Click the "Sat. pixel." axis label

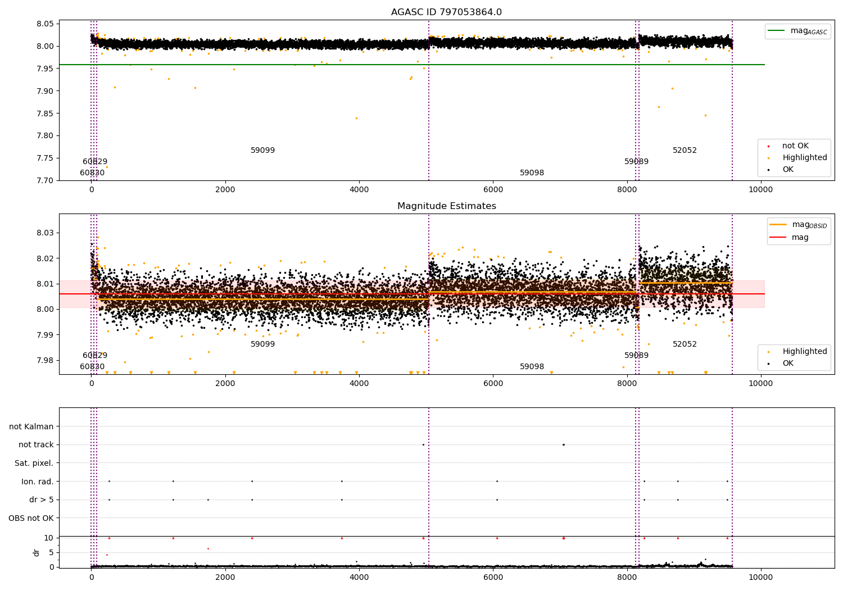click(34, 464)
